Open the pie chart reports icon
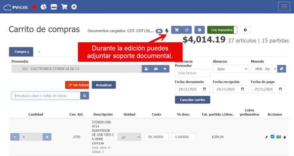 (x=44, y=7)
